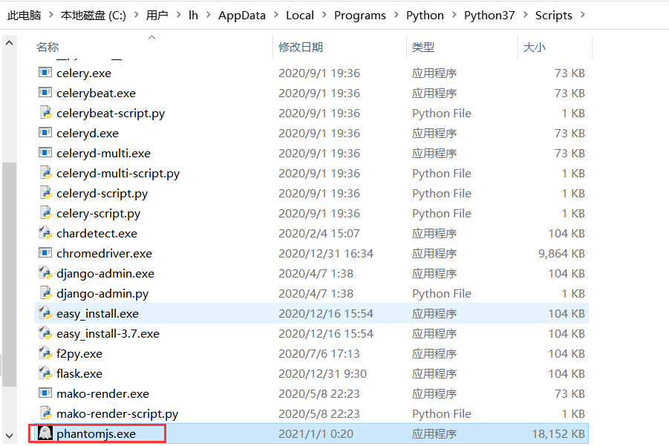This screenshot has width=669, height=446.
Task: Select the flask.exe file name
Action: (x=79, y=373)
